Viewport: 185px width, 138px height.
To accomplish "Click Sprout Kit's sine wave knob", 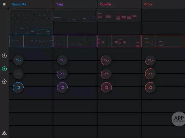I will pyautogui.click(x=18, y=60).
